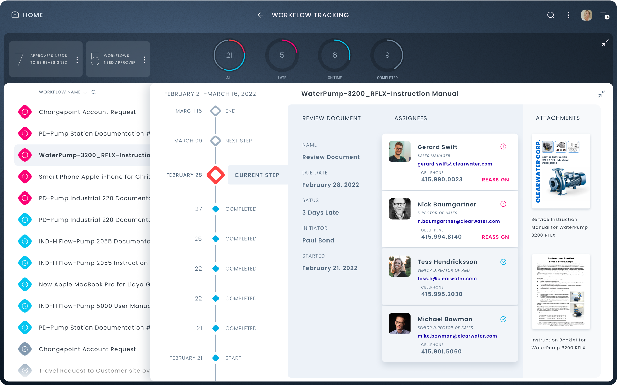Screen dimensions: 617x385
Task: Search workflow names with the small magnifier
Action: click(x=94, y=92)
